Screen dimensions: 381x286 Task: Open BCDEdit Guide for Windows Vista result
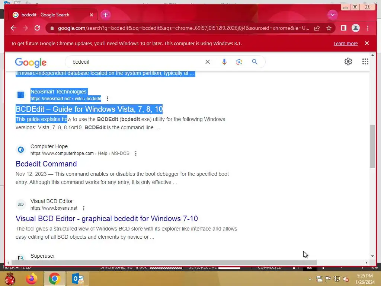[89, 109]
